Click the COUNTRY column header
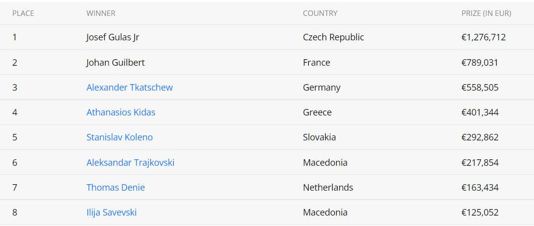This screenshot has height=226, width=534. click(320, 13)
